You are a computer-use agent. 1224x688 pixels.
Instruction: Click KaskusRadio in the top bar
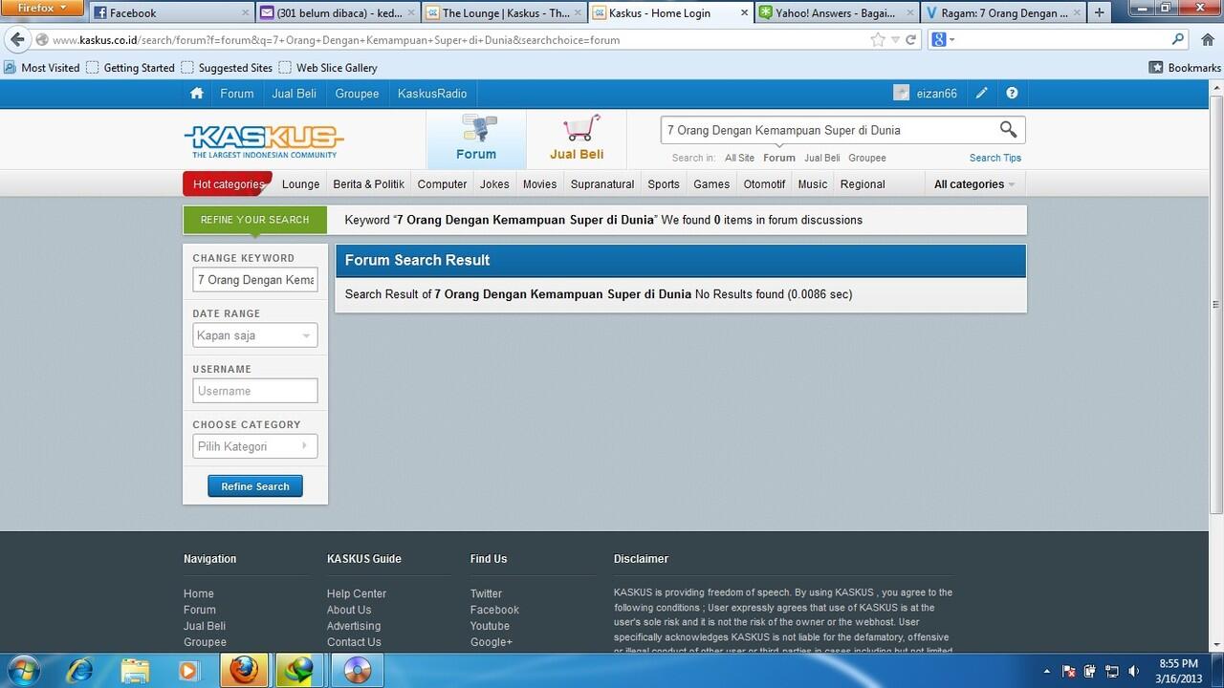(432, 94)
